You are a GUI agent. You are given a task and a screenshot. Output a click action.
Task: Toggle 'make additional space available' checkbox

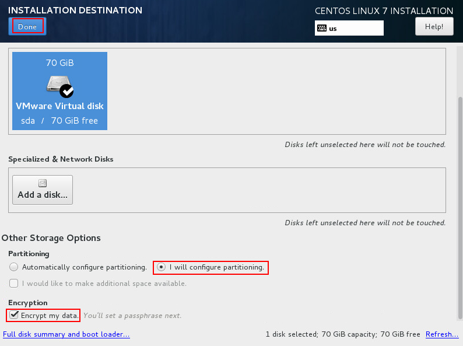tap(14, 284)
